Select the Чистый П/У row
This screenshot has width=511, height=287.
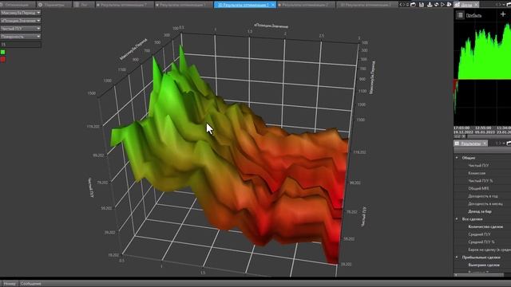(482, 166)
